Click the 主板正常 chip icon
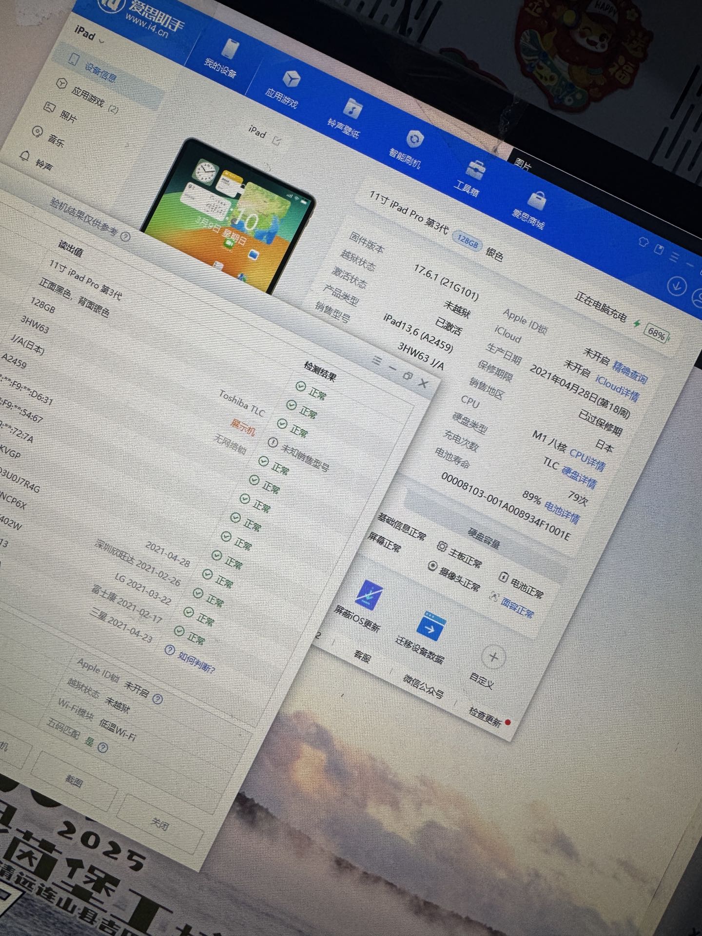Viewport: 702px width, 936px height. (x=442, y=546)
